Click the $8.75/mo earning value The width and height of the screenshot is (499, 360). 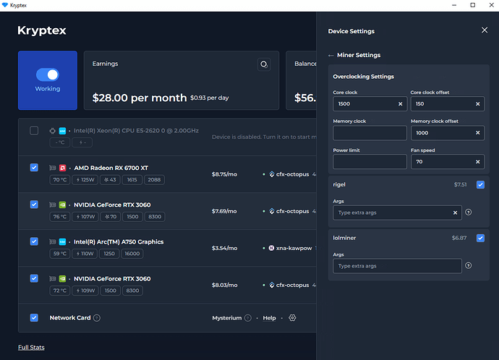click(x=224, y=174)
